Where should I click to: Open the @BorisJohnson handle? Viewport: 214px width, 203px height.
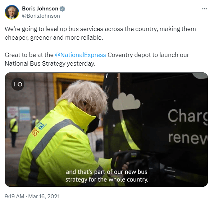point(41,16)
